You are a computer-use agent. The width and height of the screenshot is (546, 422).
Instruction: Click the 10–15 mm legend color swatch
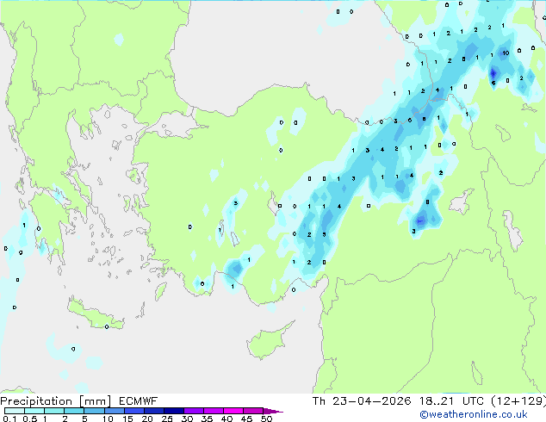tap(114, 411)
